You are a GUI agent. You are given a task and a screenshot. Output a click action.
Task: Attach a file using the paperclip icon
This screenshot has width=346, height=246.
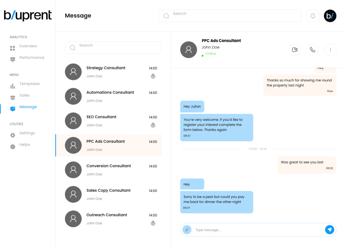coord(187,230)
